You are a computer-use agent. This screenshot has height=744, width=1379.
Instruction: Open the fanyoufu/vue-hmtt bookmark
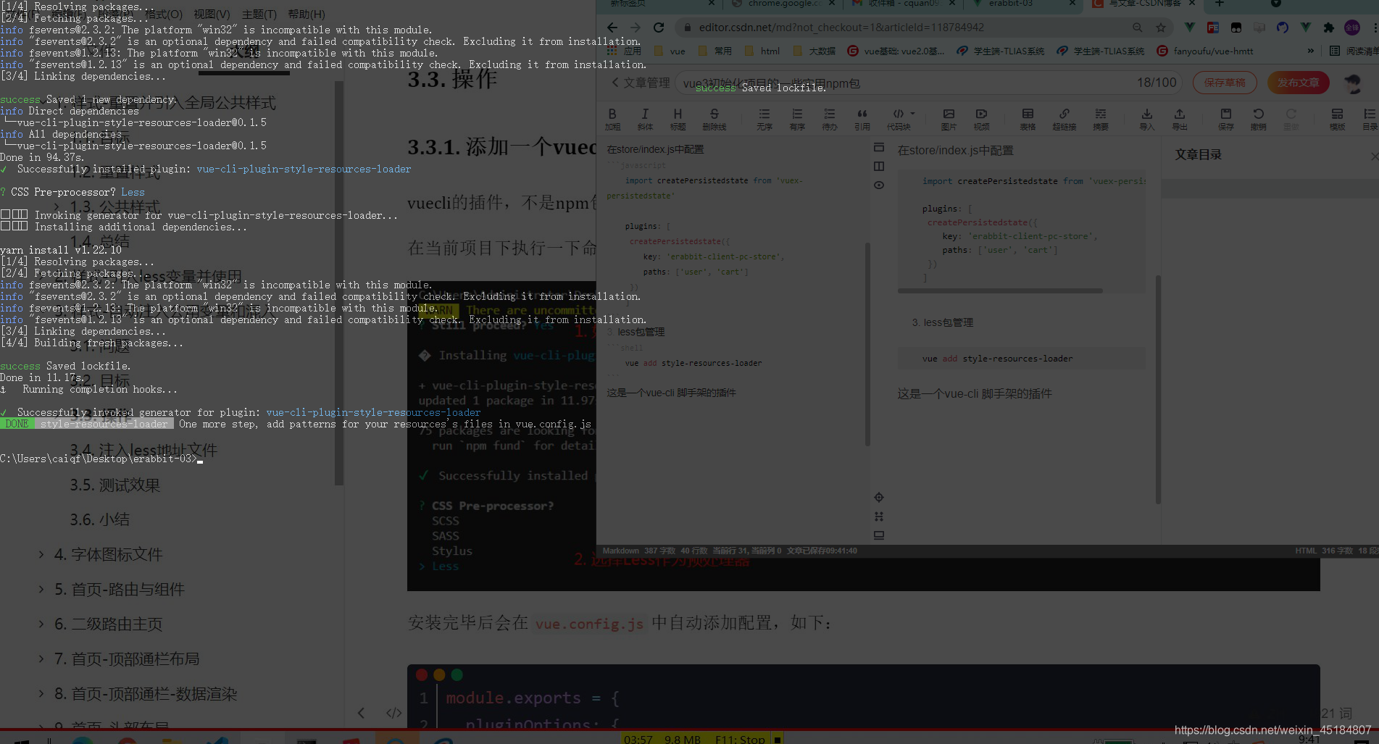coord(1204,51)
